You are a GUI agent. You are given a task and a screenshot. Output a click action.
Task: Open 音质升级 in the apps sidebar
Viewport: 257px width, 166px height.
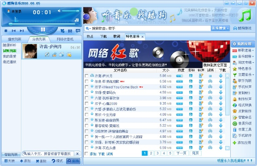click(x=242, y=123)
